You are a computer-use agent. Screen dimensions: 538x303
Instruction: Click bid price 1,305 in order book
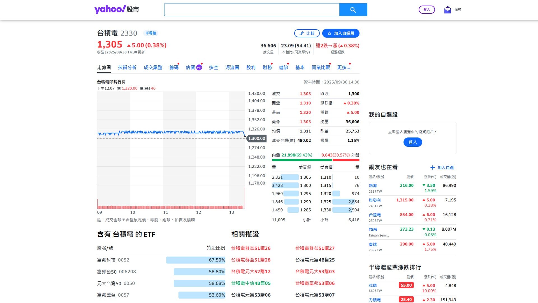(x=305, y=177)
